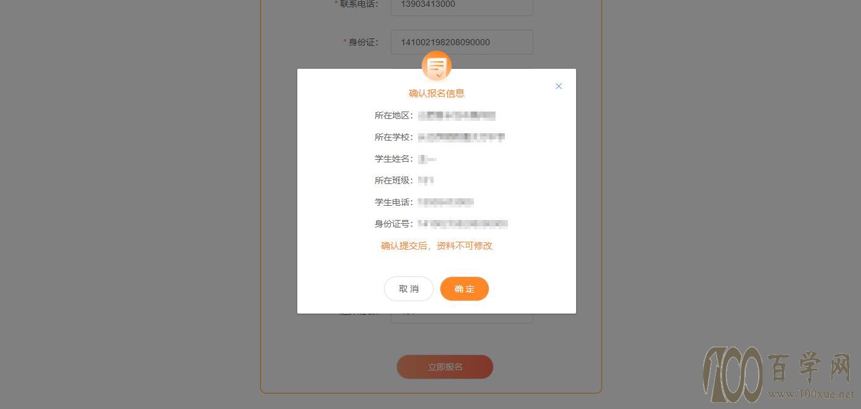Select the 学生姓名 label

tap(394, 159)
